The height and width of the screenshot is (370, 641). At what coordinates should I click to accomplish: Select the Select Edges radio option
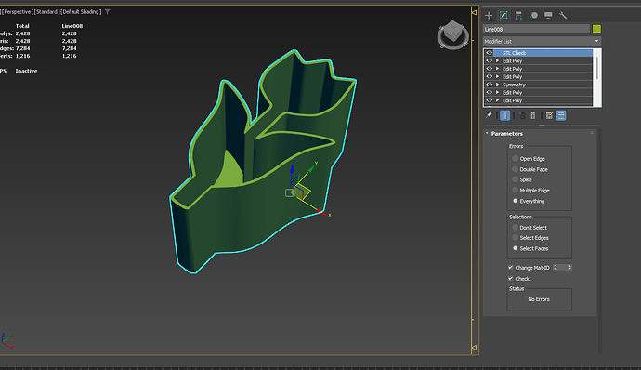coord(515,238)
